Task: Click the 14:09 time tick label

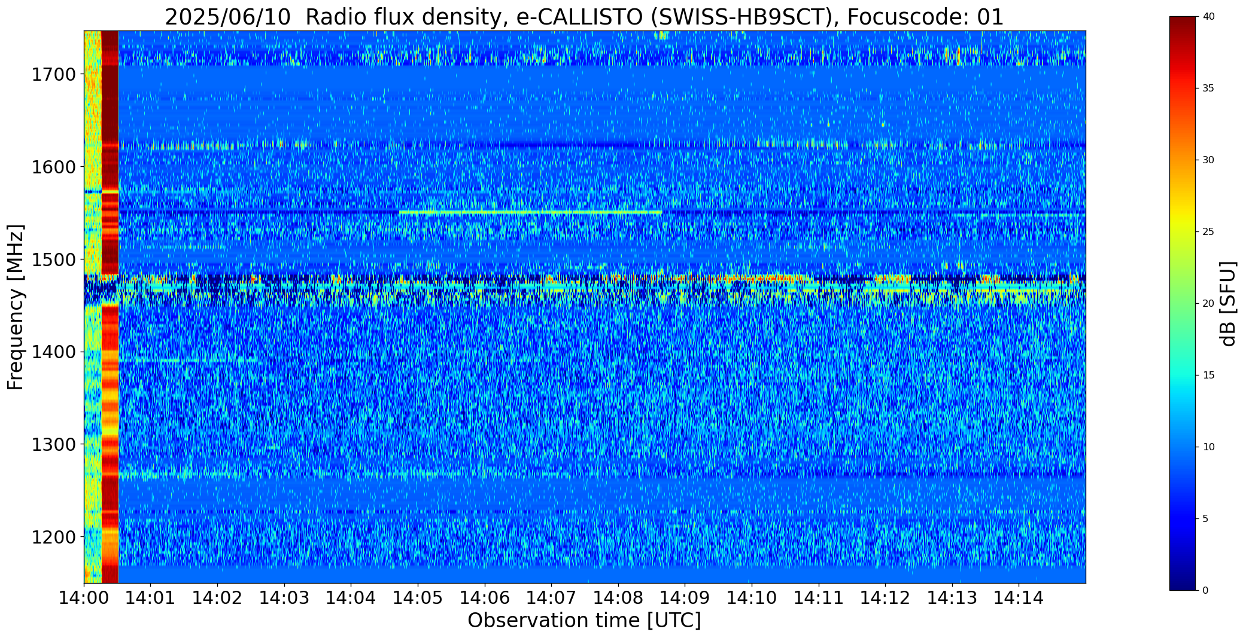Action: point(685,598)
